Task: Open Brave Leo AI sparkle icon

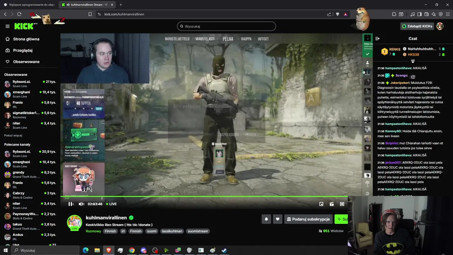Action: pyautogui.click(x=434, y=14)
